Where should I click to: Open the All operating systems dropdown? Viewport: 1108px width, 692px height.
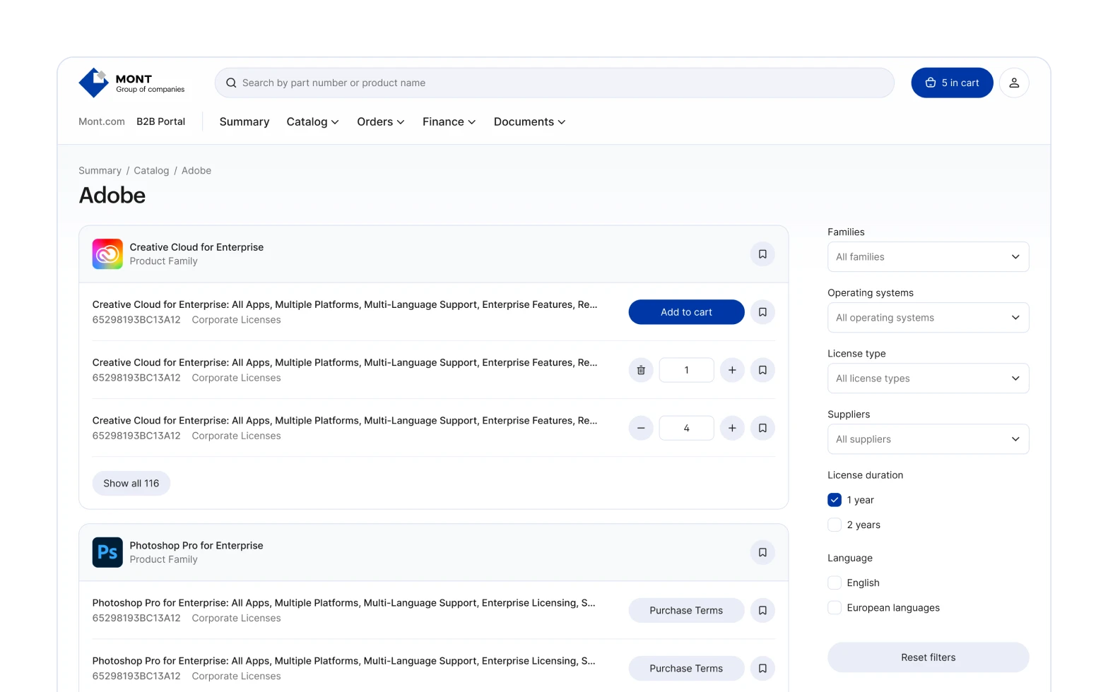point(928,318)
